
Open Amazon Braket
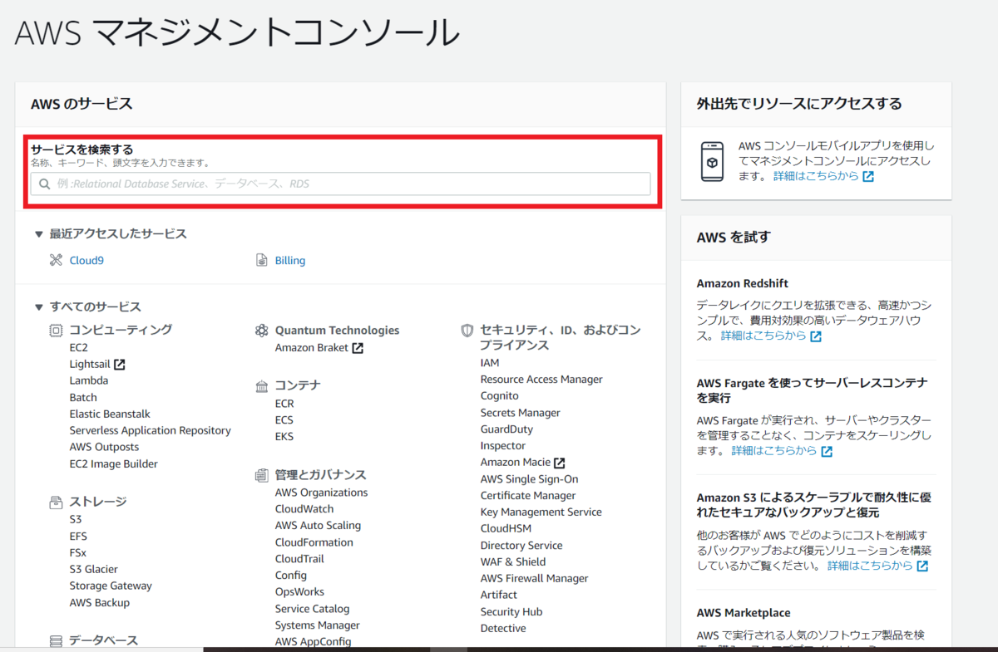click(312, 347)
